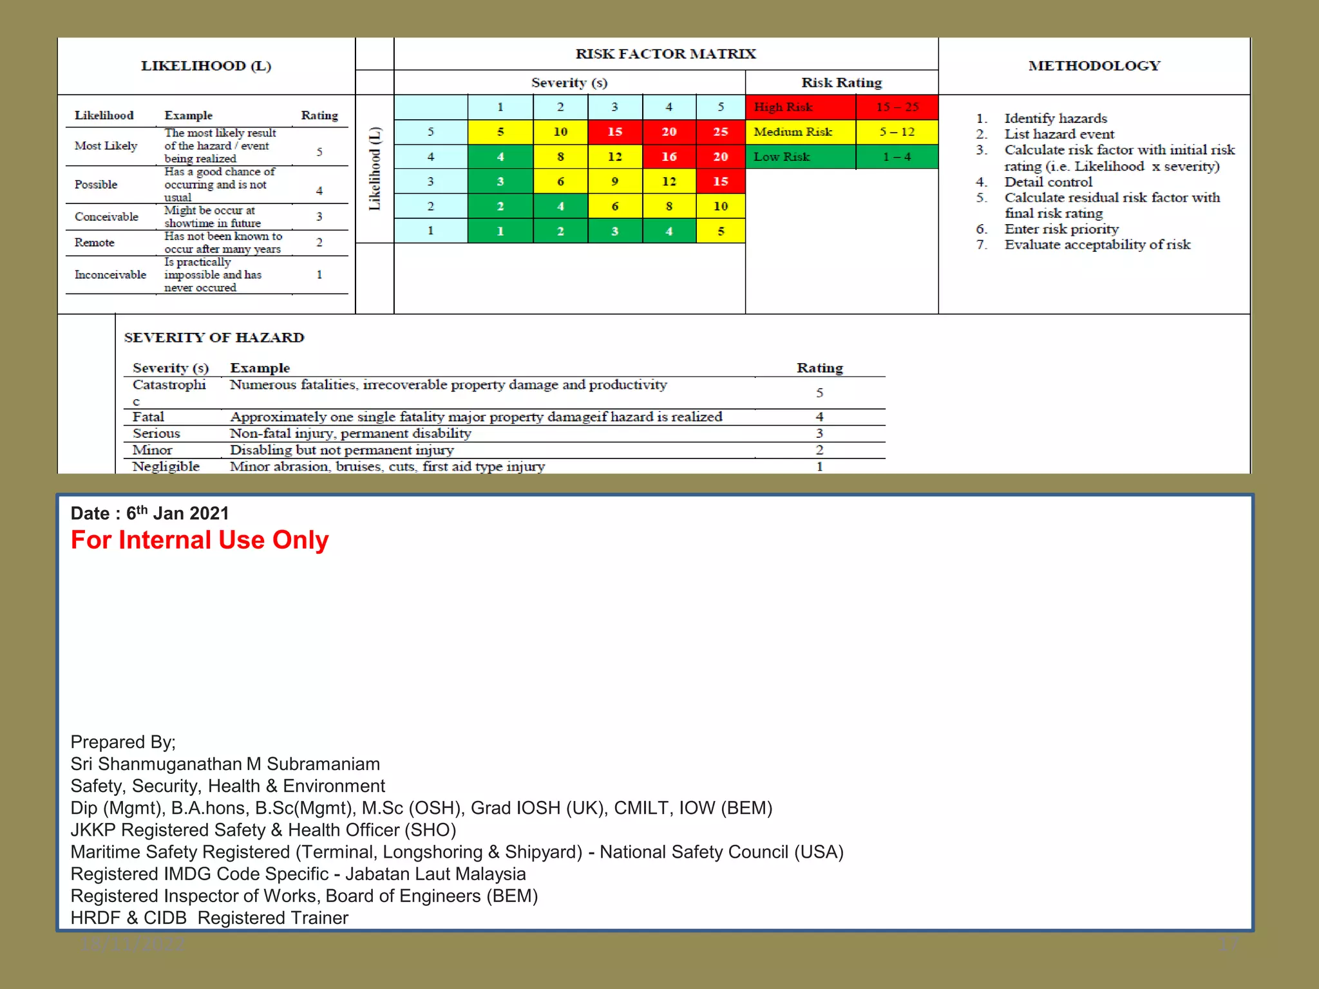The width and height of the screenshot is (1319, 989).
Task: Click the yellow Medium Risk legend cell
Action: [800, 132]
